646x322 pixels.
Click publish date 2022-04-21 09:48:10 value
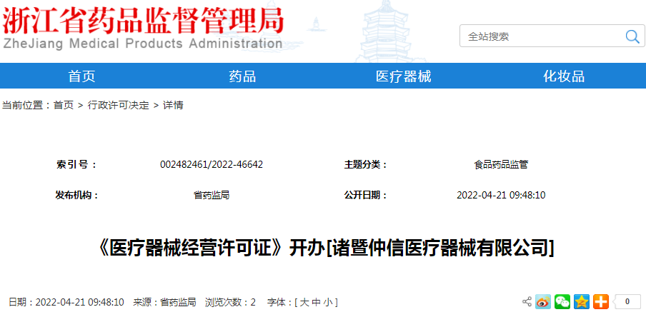pyautogui.click(x=501, y=195)
